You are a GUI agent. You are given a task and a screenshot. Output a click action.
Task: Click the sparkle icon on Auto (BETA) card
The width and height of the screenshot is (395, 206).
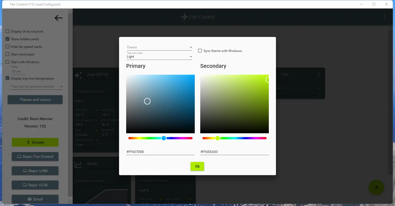click(x=78, y=75)
